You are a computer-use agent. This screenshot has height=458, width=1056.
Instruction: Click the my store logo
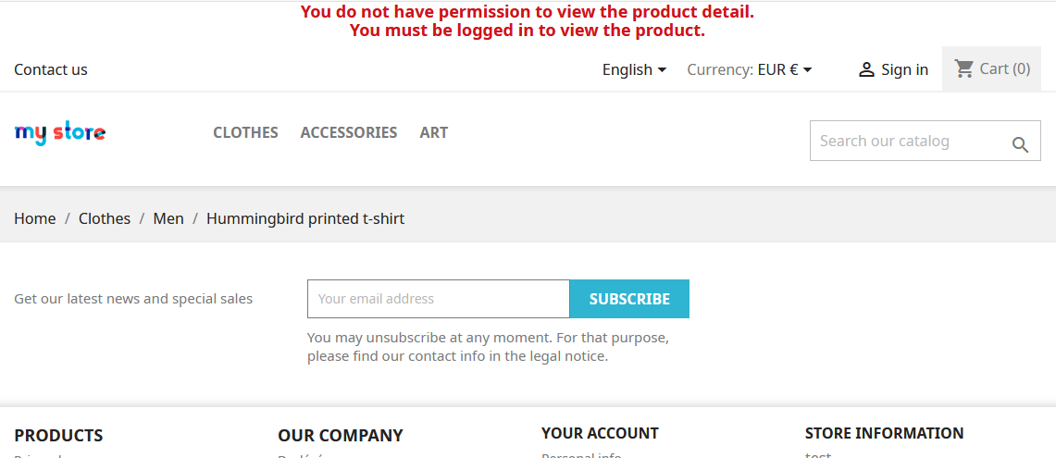[x=60, y=133]
